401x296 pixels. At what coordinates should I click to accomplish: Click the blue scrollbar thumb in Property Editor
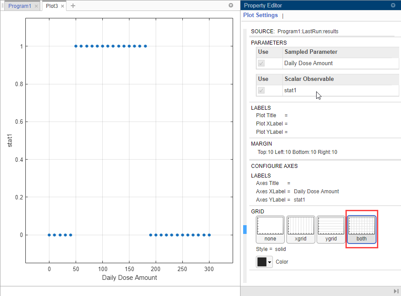245,229
